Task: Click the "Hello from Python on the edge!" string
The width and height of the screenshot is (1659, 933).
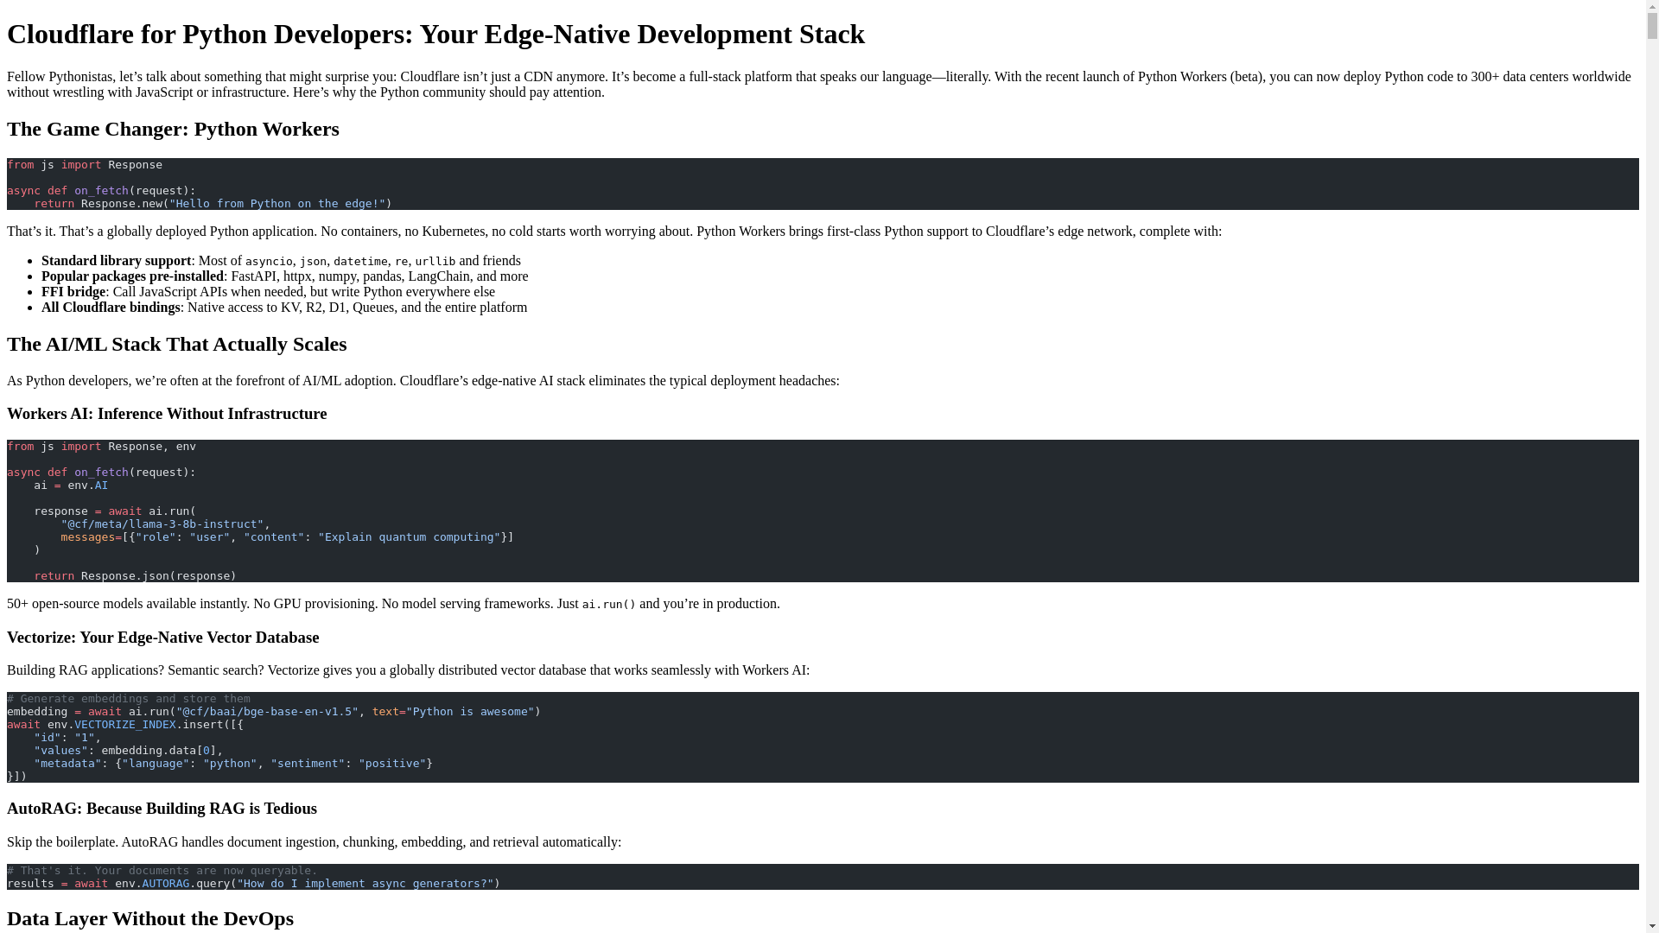Action: pos(277,204)
